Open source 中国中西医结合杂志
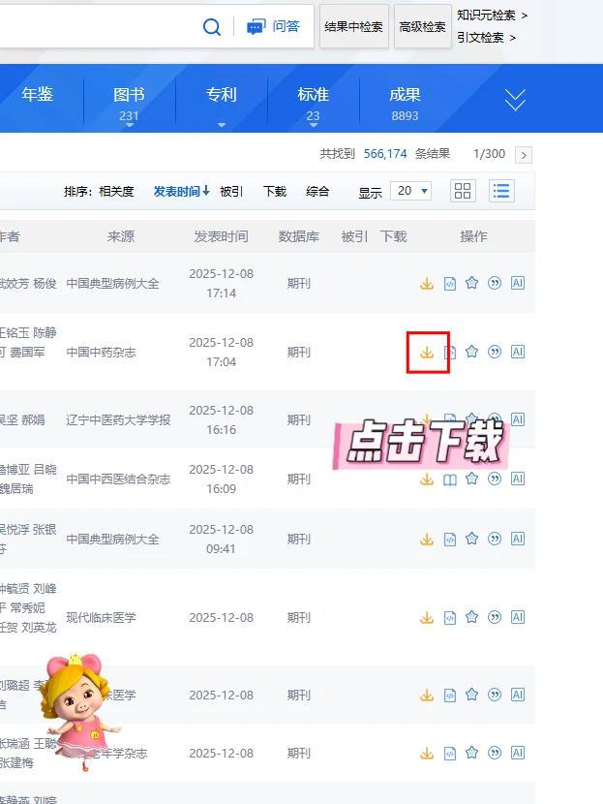 point(118,479)
